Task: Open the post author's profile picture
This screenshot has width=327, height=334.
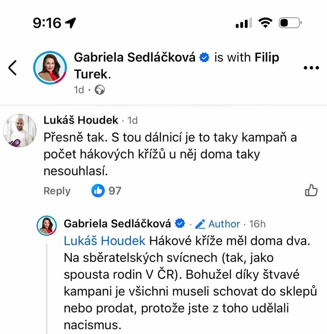Action: tap(50, 67)
